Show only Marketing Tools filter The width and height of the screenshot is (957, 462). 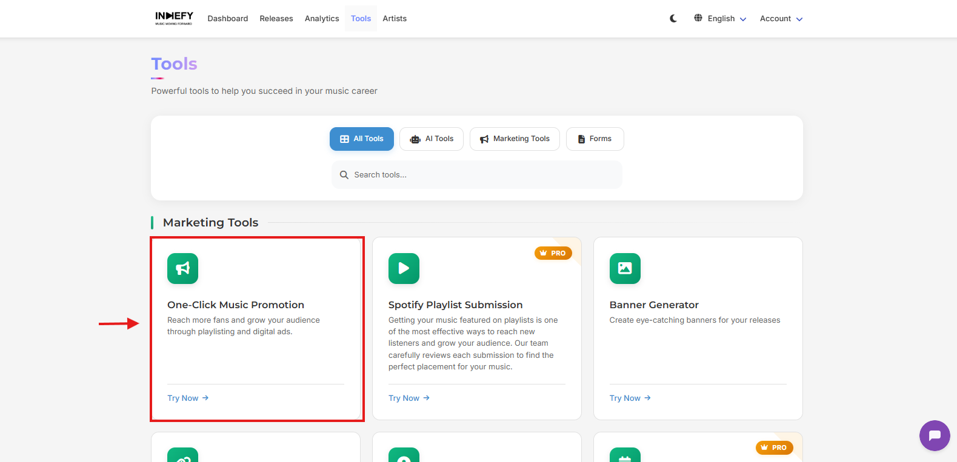point(515,139)
